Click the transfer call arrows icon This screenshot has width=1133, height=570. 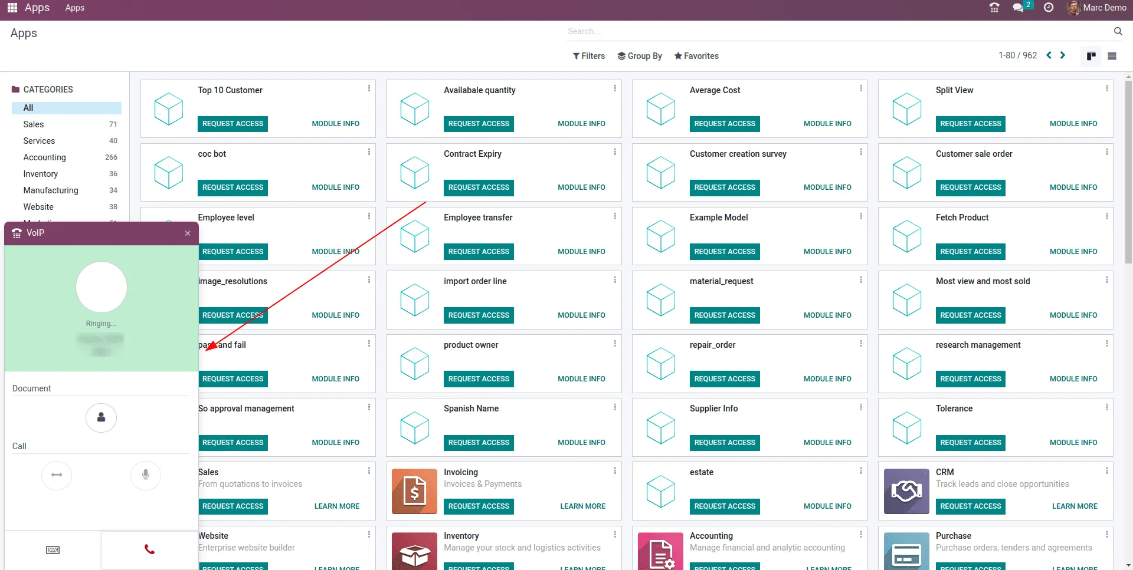coord(57,475)
